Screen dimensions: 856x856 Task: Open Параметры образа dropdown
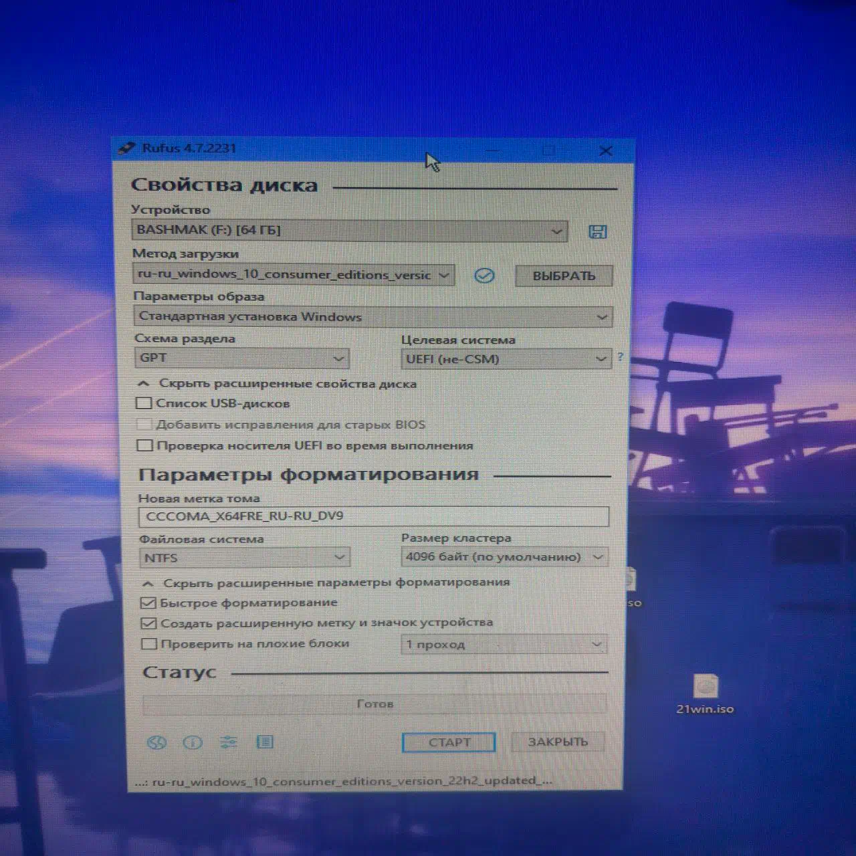click(x=373, y=316)
